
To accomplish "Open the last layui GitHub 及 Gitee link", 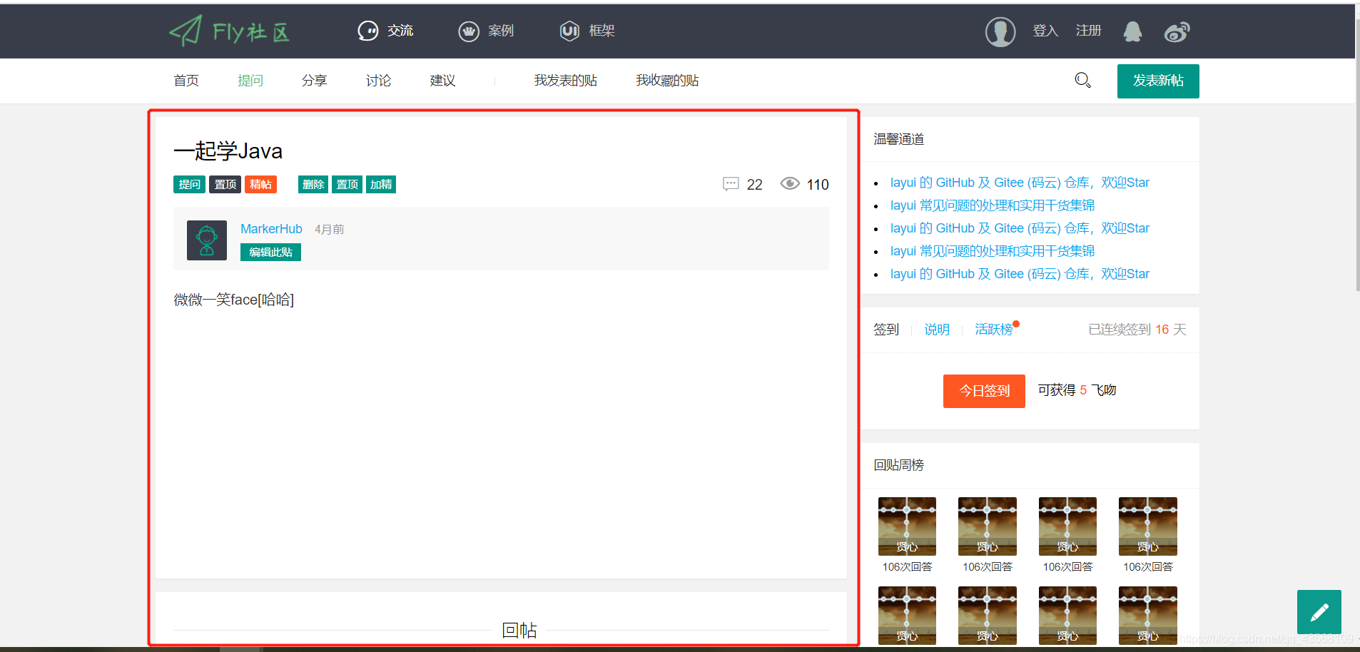I will pos(1020,274).
